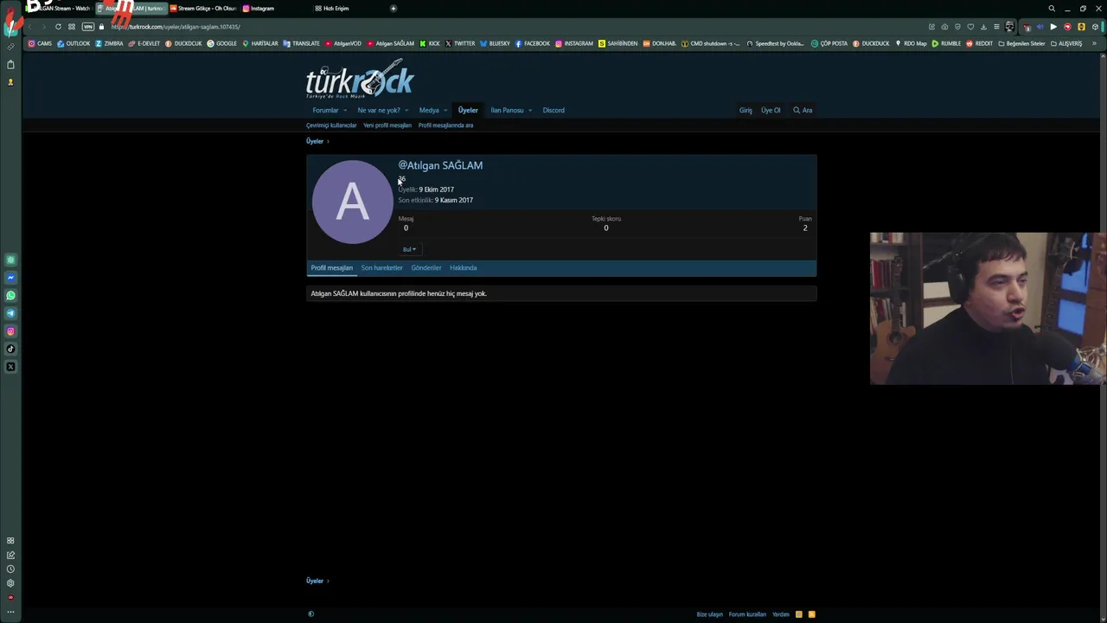Open the OUTLOOK bookmark
This screenshot has height=623, width=1107.
point(74,43)
